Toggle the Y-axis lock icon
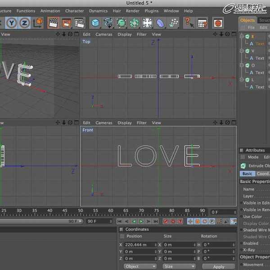Viewport: 270px width, 270px height. pos(12,22)
